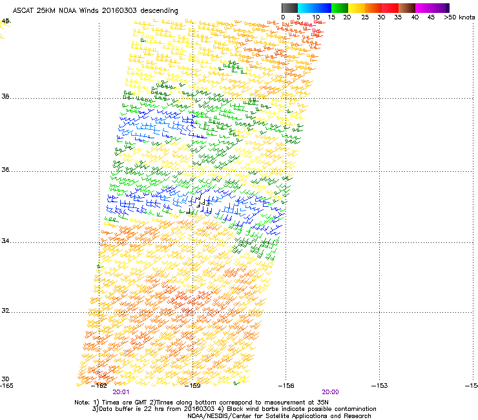The image size is (478, 420).
Task: Click the legend tick label 25
Action: [365, 17]
